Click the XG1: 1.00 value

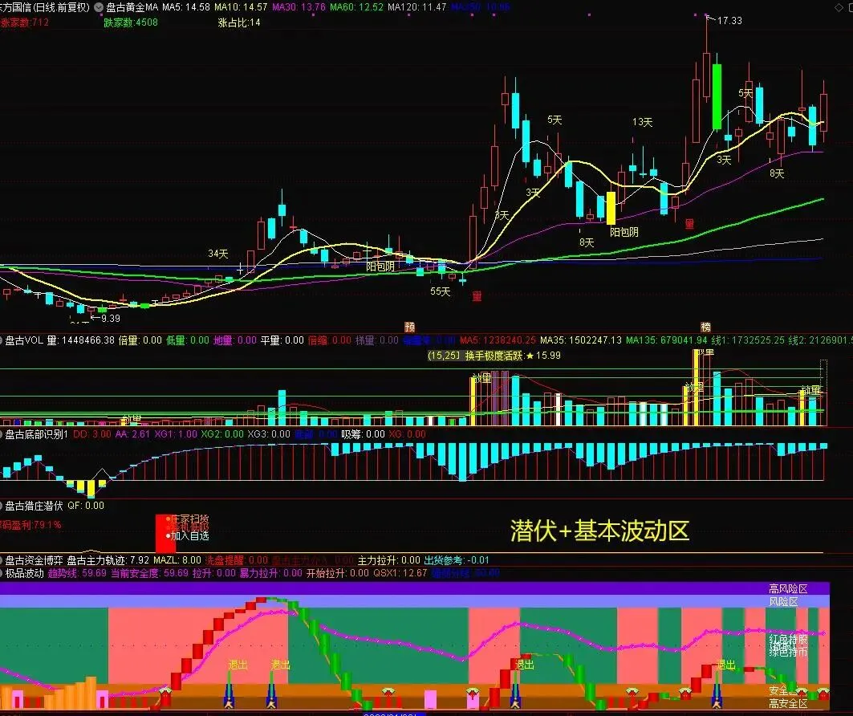[x=176, y=434]
